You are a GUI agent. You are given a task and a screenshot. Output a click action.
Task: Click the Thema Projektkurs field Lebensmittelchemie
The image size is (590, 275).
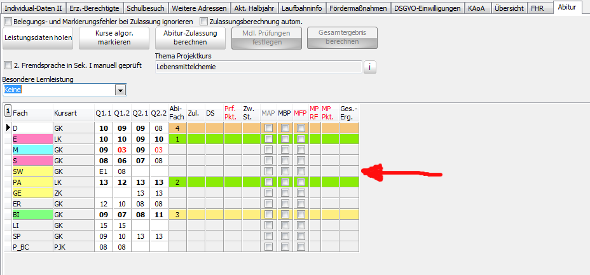click(x=259, y=67)
